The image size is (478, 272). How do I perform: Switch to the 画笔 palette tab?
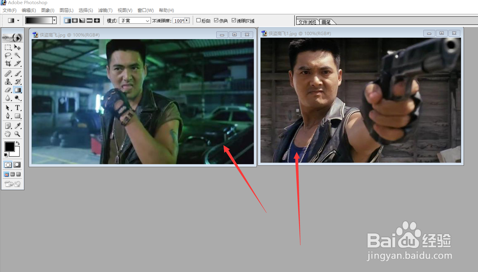click(x=326, y=22)
